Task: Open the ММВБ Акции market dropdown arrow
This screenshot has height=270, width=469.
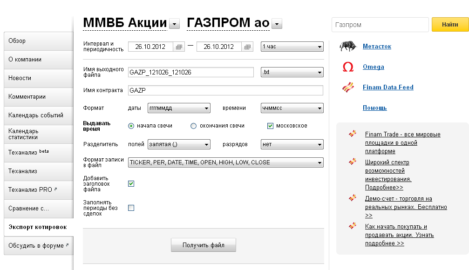Action: point(174,24)
